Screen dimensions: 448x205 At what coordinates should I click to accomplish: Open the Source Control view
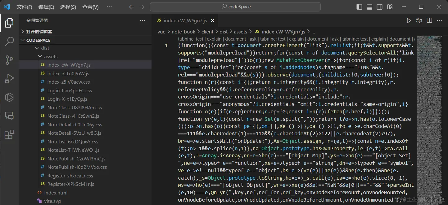click(9, 60)
